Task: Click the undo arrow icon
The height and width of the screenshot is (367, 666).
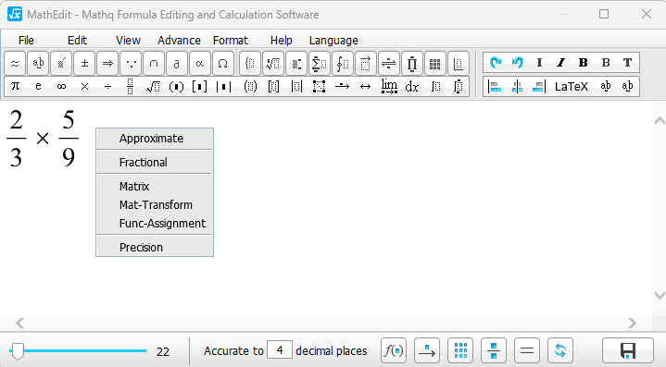Action: [518, 63]
